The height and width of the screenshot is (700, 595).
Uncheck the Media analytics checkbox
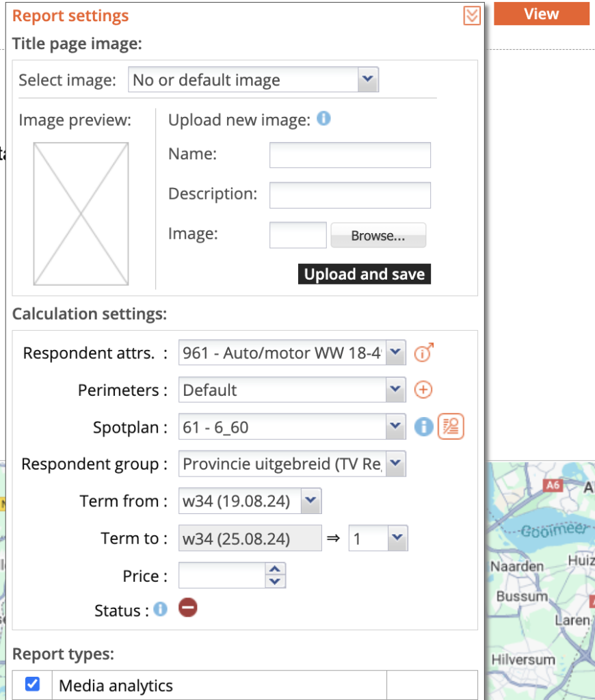pos(32,684)
